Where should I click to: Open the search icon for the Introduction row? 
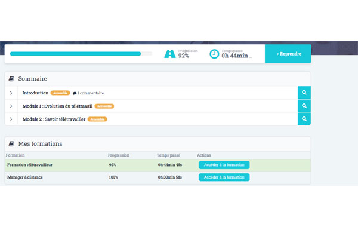coord(304,93)
